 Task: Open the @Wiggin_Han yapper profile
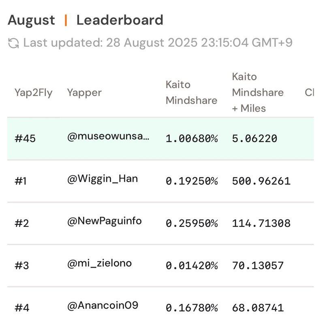(x=103, y=179)
